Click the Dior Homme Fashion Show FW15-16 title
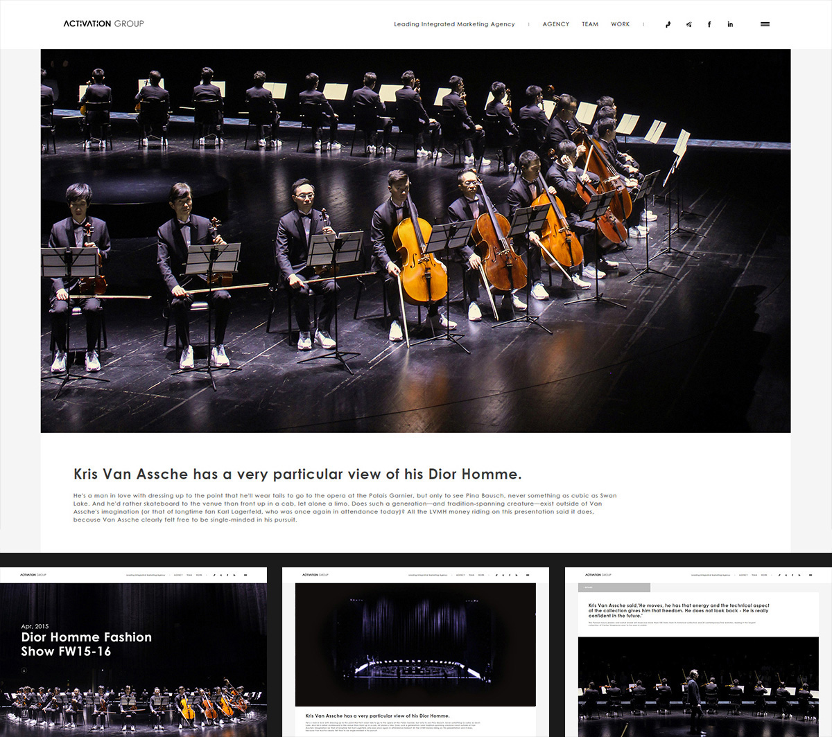 86,644
